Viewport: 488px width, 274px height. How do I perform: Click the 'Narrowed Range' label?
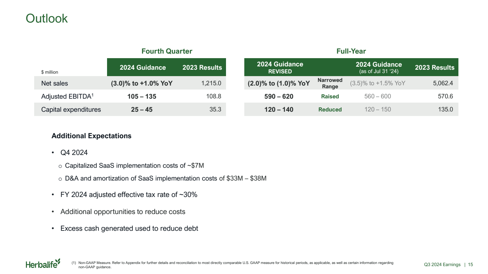[330, 83]
